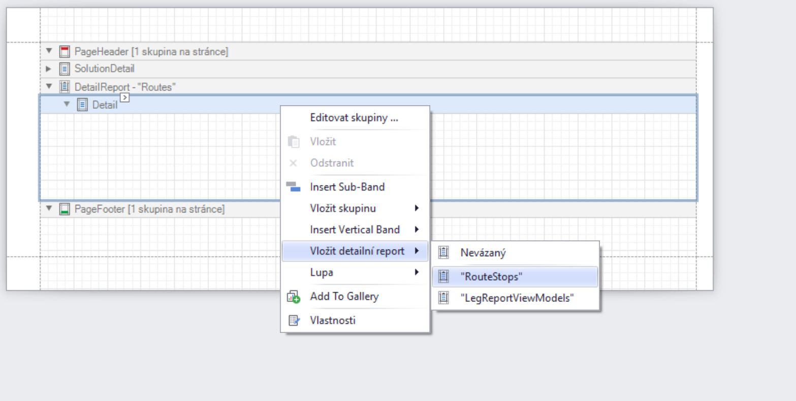This screenshot has height=401, width=796.
Task: Expand the SolutionDetail band triangle
Action: point(49,68)
